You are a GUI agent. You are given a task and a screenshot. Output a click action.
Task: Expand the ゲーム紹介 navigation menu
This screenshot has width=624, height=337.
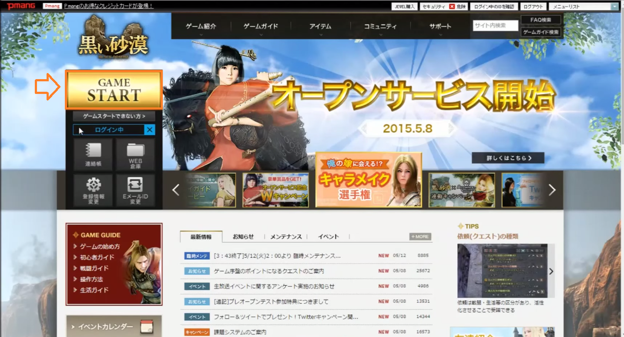[201, 27]
